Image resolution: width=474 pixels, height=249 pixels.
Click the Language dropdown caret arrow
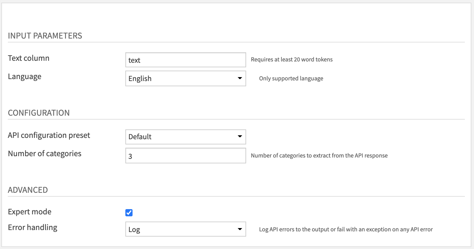point(240,78)
